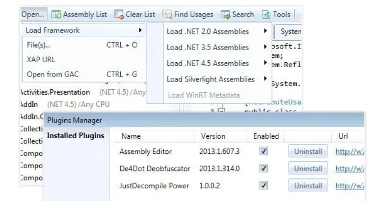Click version 1.0.0.2 cell
The height and width of the screenshot is (201, 368).
[210, 186]
